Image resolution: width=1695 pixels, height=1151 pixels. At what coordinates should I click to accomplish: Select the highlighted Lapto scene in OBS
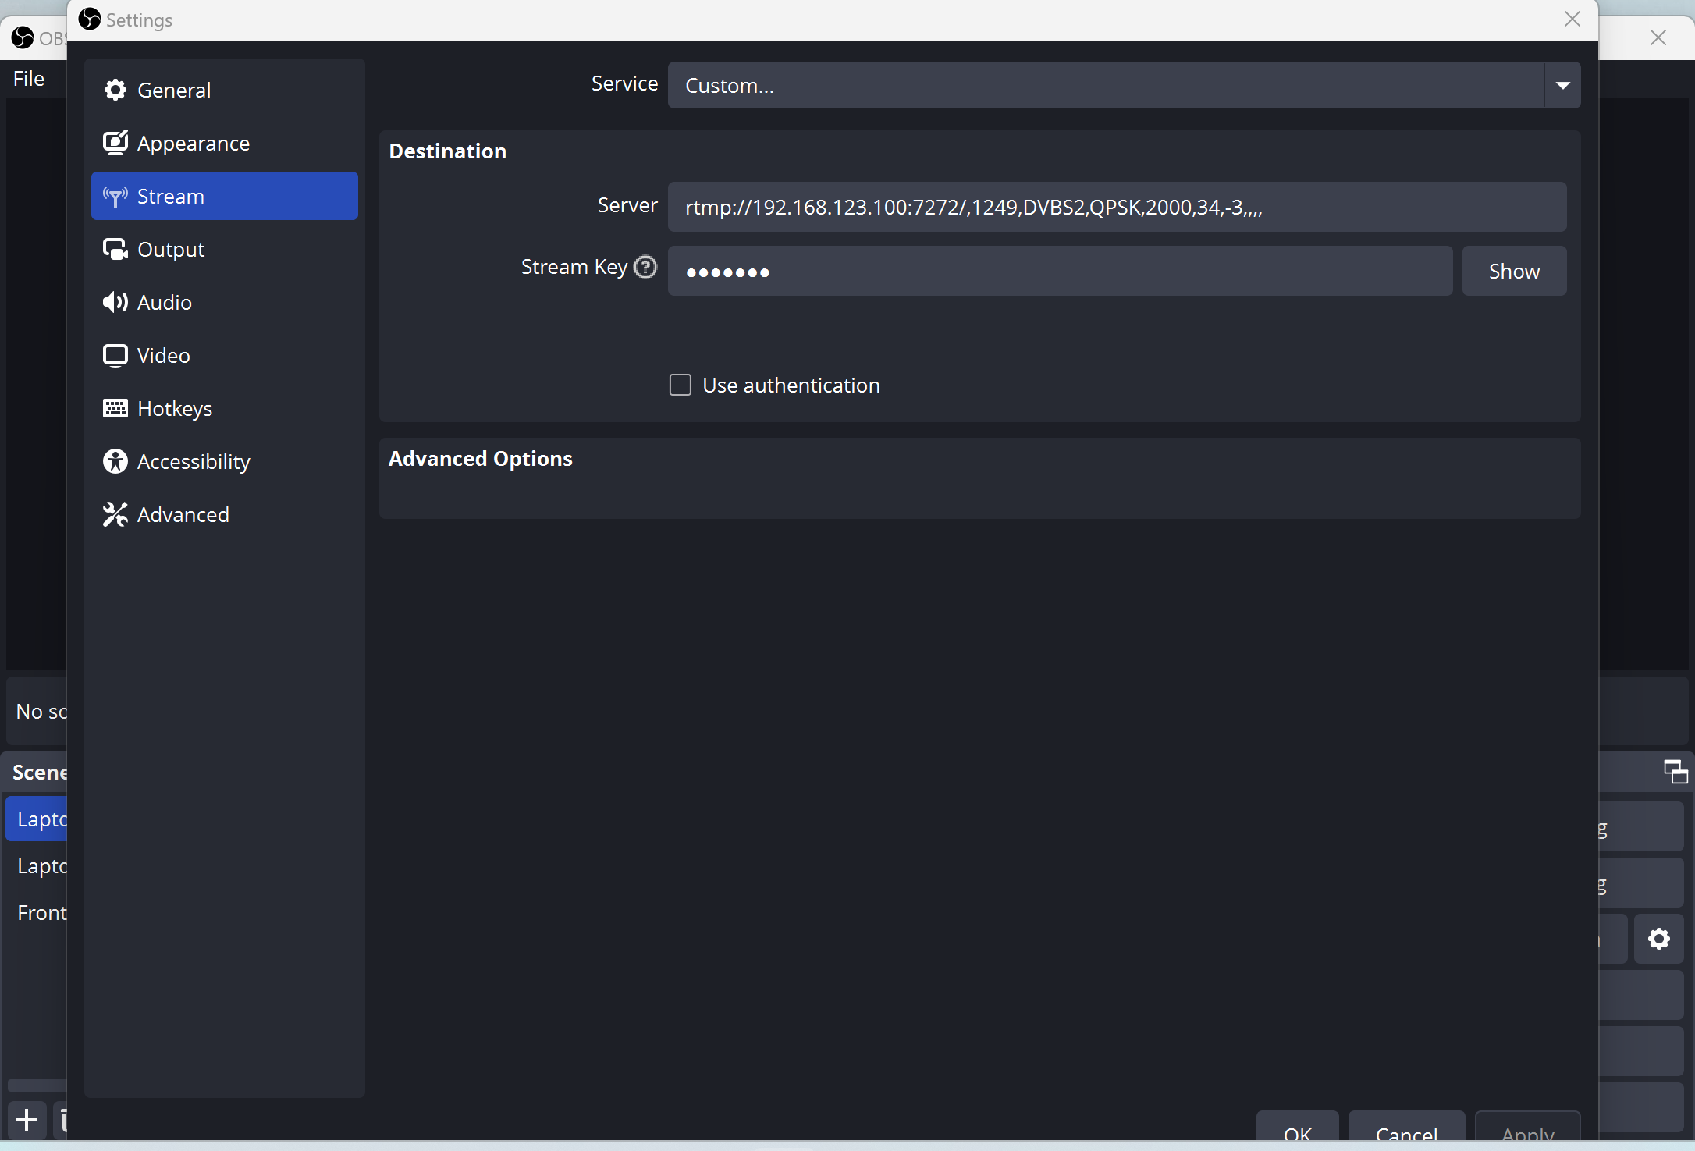(x=37, y=819)
